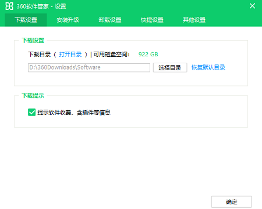Select the 快捷设置 tab
262x209 pixels.
(x=152, y=20)
